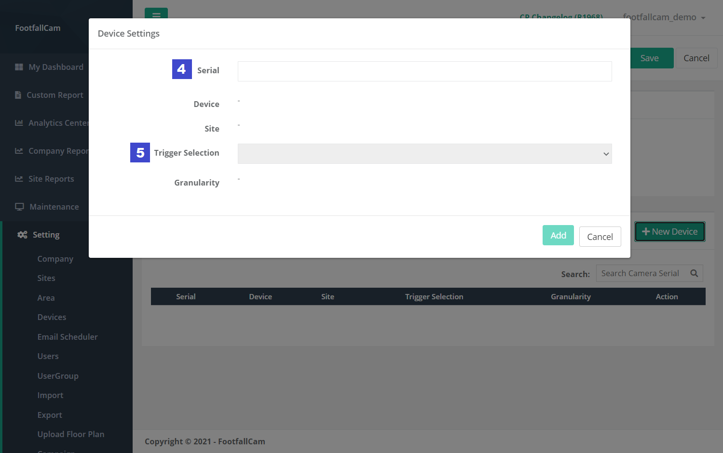Open Analytics Center in sidebar
Viewport: 723px width, 453px height.
(58, 123)
